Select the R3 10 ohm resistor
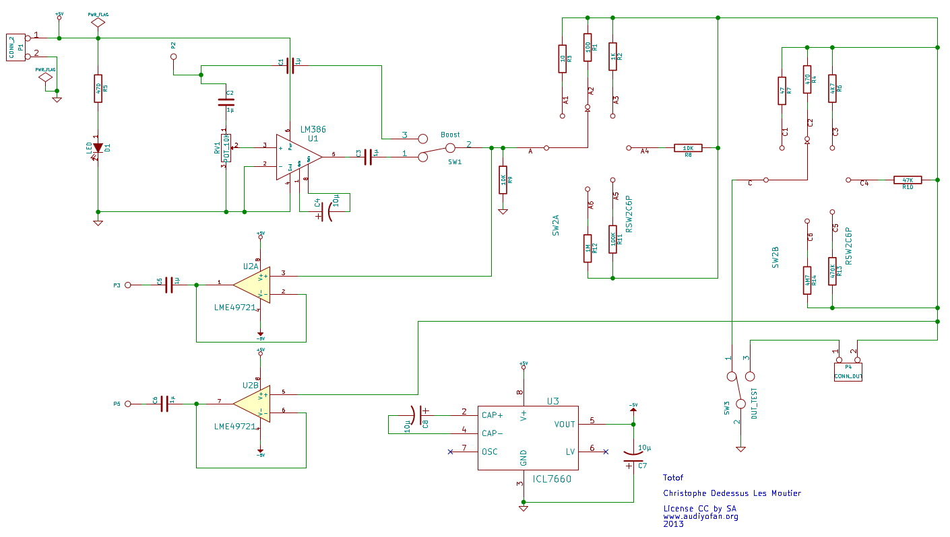Screen dimensions: 950x537 [563, 59]
